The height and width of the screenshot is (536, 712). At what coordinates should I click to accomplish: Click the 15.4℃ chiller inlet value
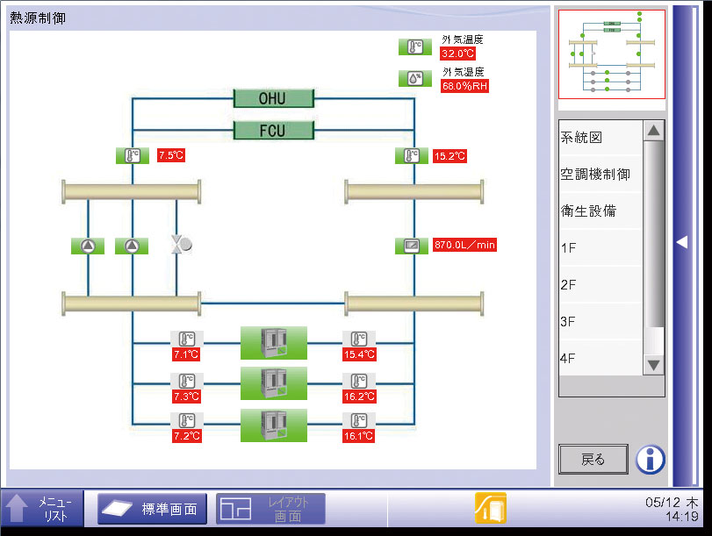359,354
